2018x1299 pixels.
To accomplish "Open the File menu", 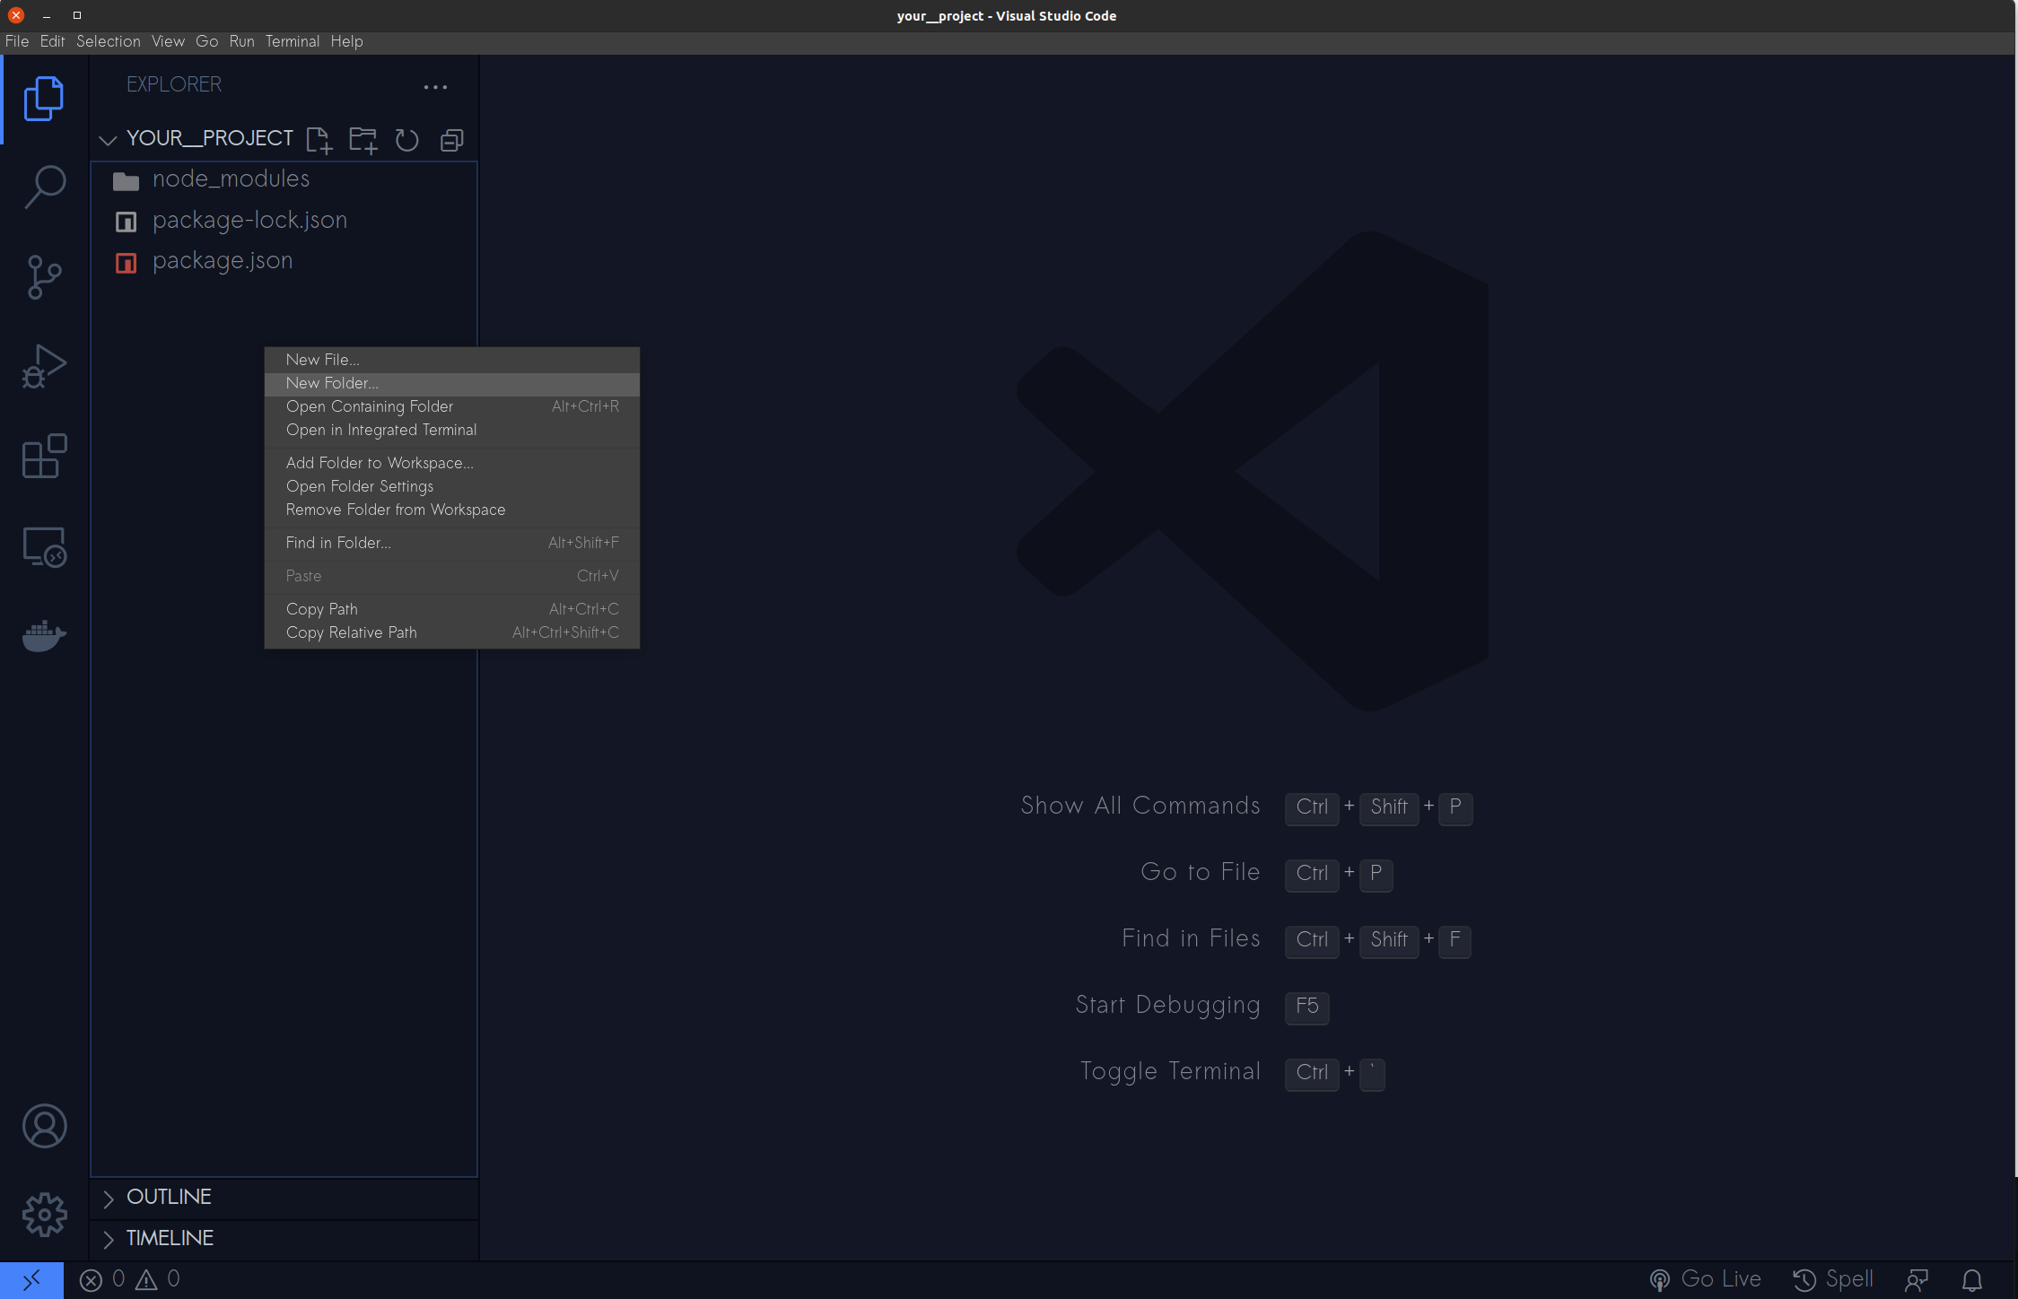I will 17,41.
